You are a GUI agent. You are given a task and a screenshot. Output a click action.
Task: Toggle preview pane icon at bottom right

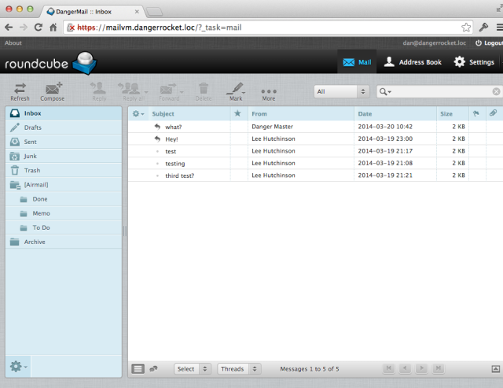click(x=496, y=369)
